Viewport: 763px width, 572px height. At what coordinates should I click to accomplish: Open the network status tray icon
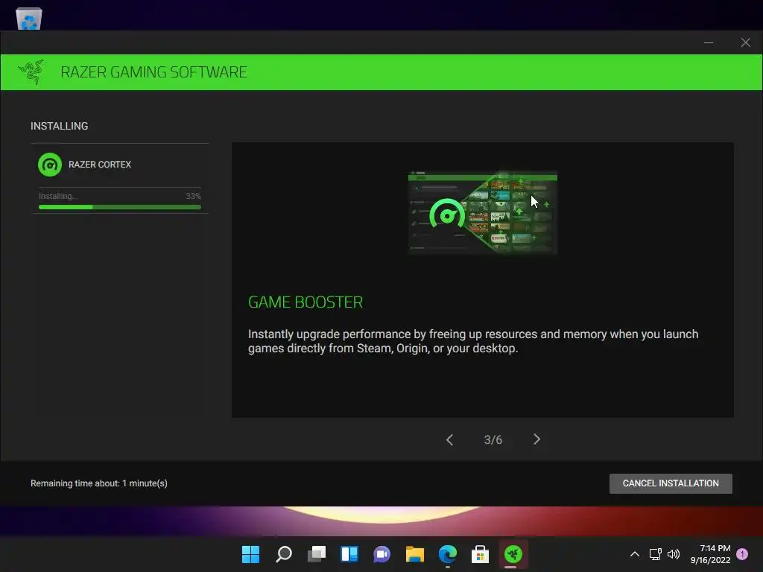point(655,554)
